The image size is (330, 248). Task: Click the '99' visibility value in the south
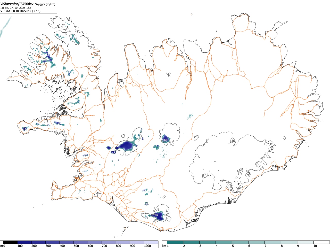click(144, 190)
